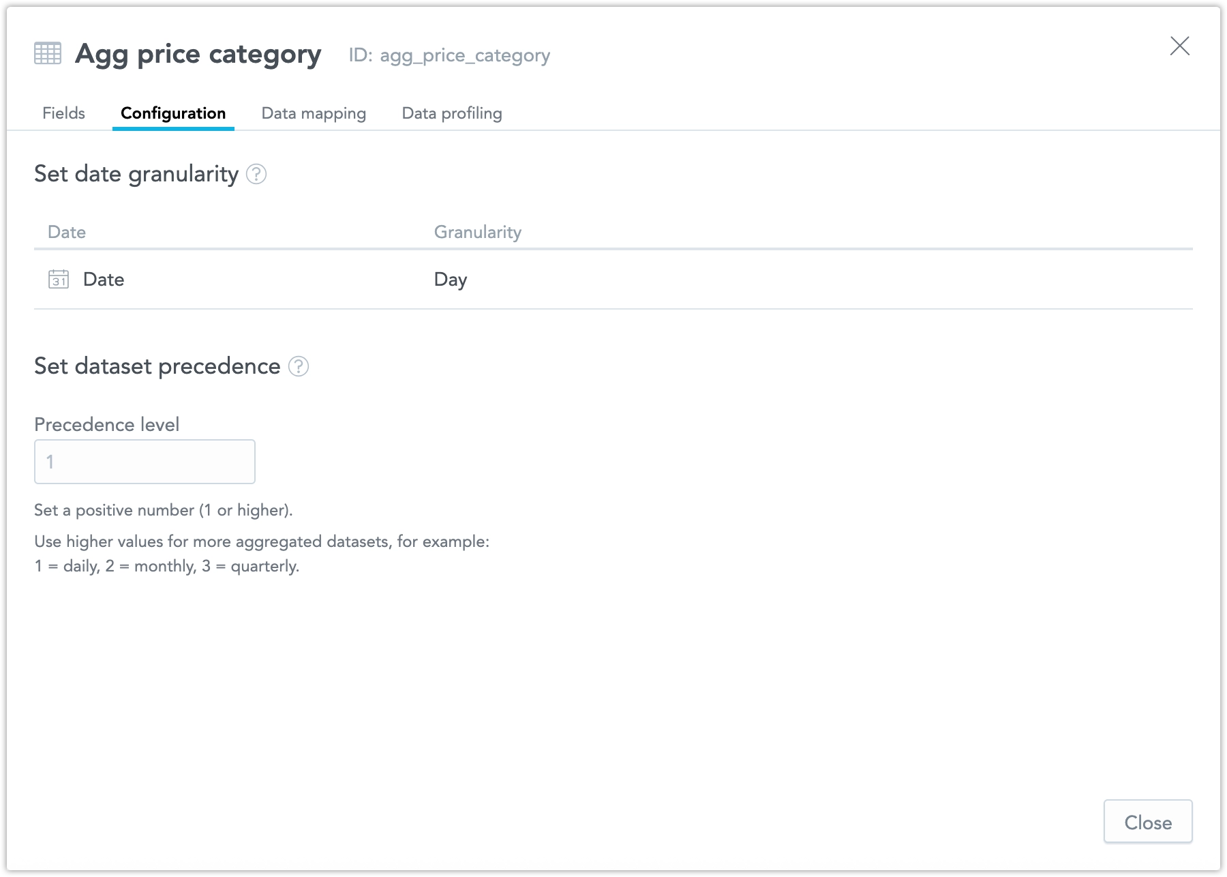
Task: Select the Date label in the row
Action: 104,280
